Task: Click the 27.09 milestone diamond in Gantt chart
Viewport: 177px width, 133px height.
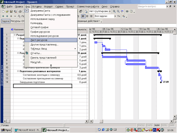Action: (x=161, y=82)
